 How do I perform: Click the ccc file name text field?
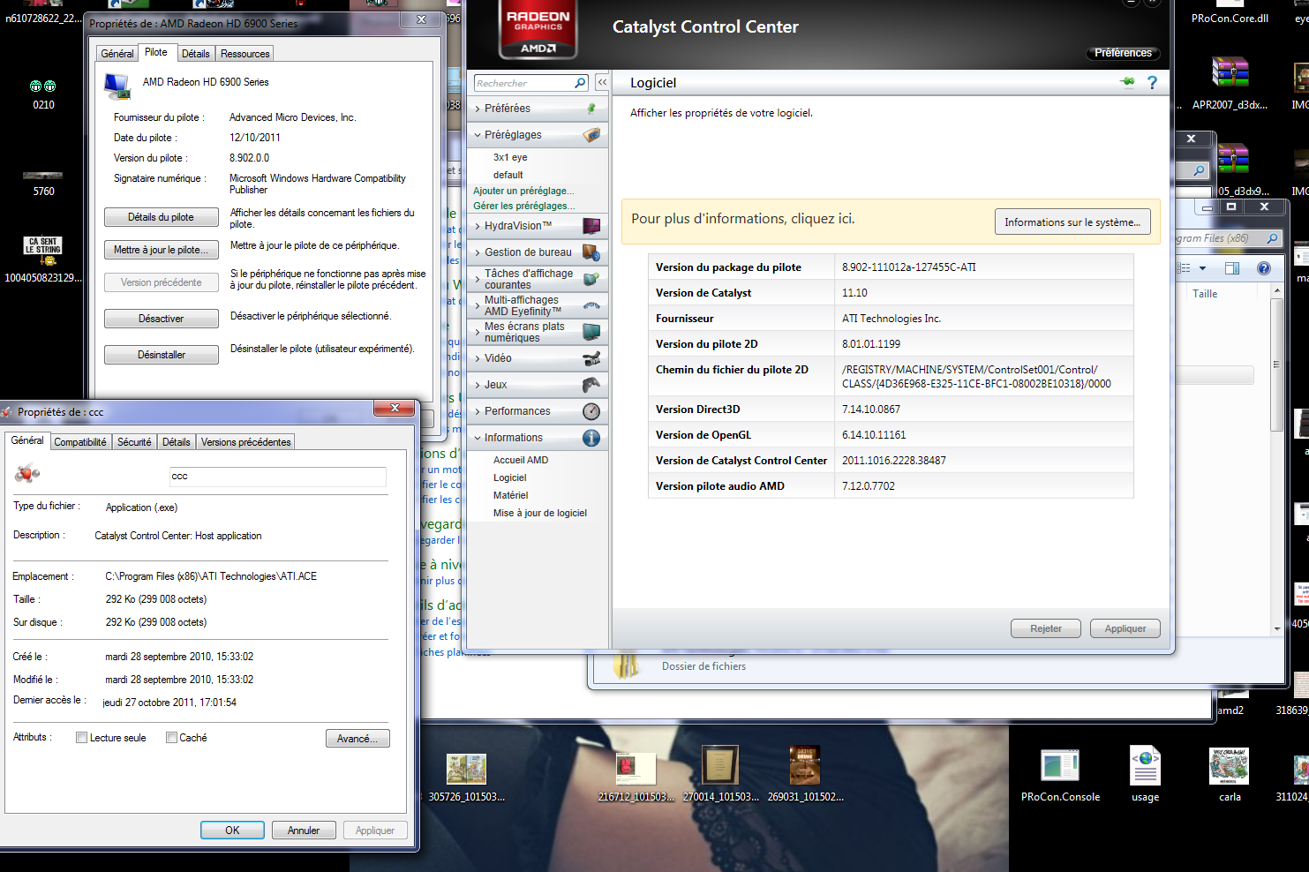tap(277, 477)
